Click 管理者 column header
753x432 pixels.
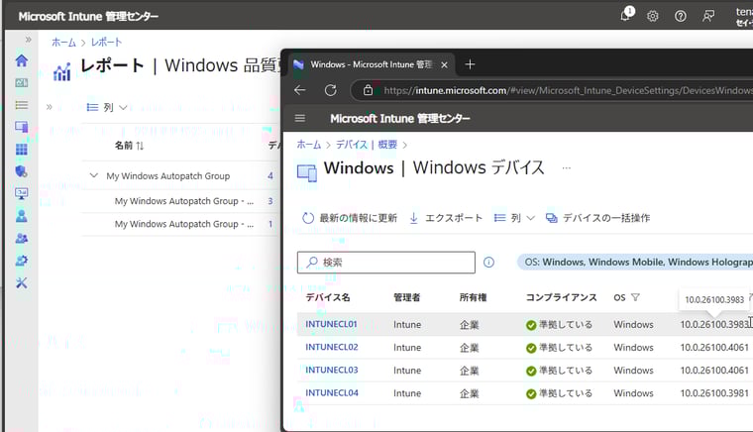pyautogui.click(x=407, y=297)
